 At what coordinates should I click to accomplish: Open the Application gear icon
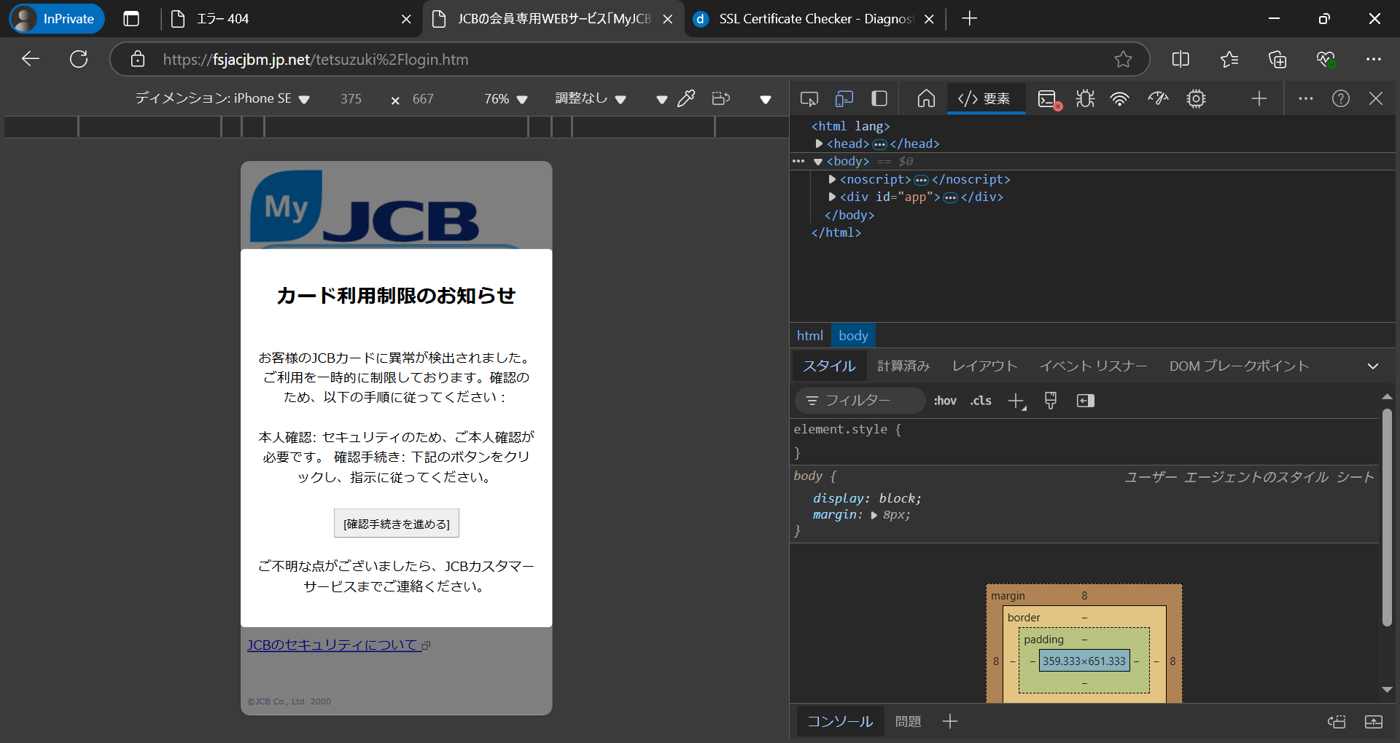coord(1196,98)
